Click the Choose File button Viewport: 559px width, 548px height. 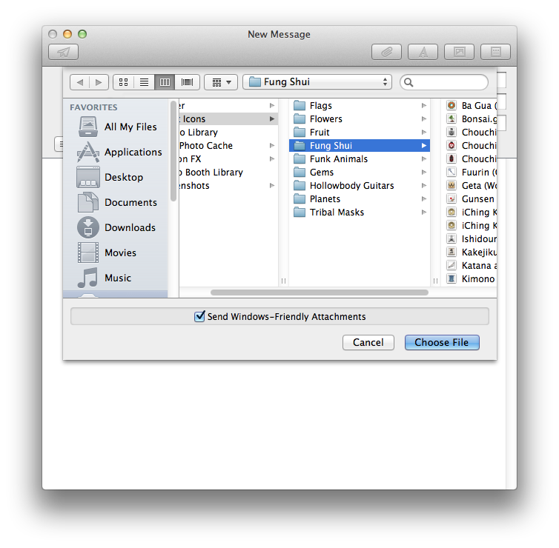tap(442, 343)
